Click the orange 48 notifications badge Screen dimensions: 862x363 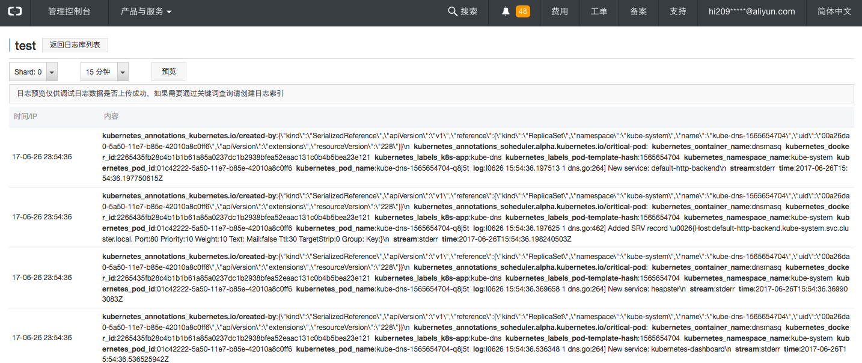pos(522,11)
